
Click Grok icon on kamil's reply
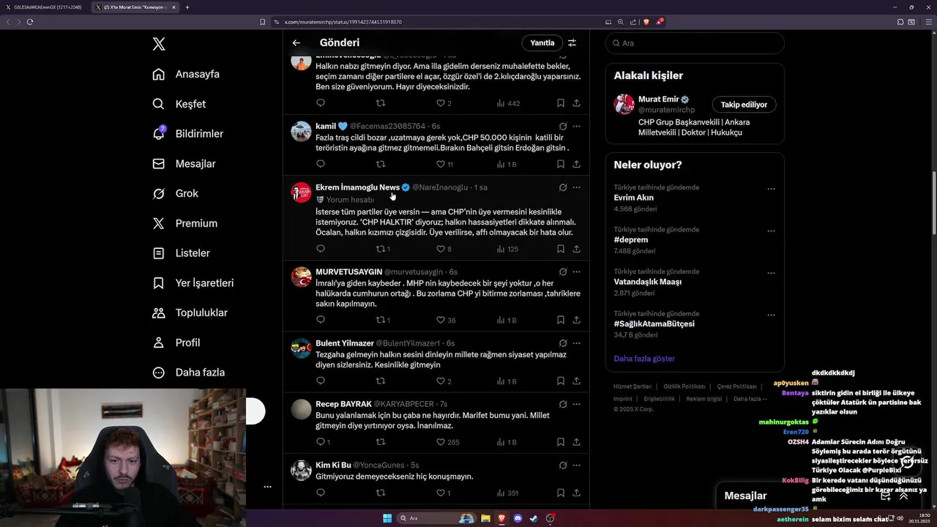pyautogui.click(x=563, y=126)
